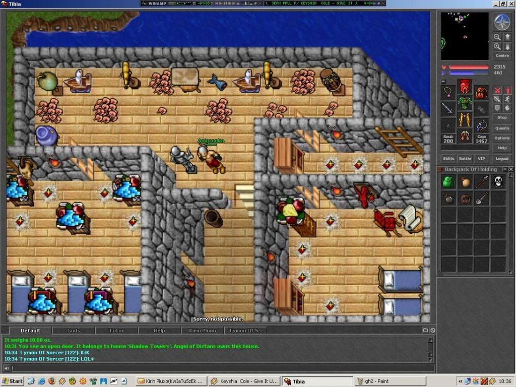Select the panda teddy bear item

[x=498, y=182]
